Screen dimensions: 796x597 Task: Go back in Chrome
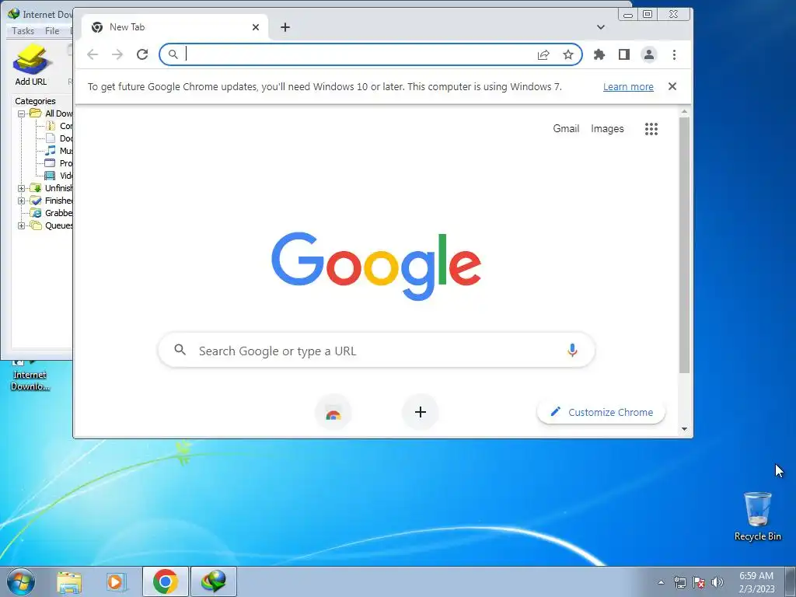(93, 54)
